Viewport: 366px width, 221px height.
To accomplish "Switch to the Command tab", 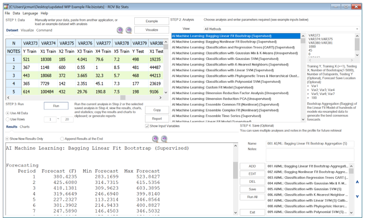I will 44,30.
